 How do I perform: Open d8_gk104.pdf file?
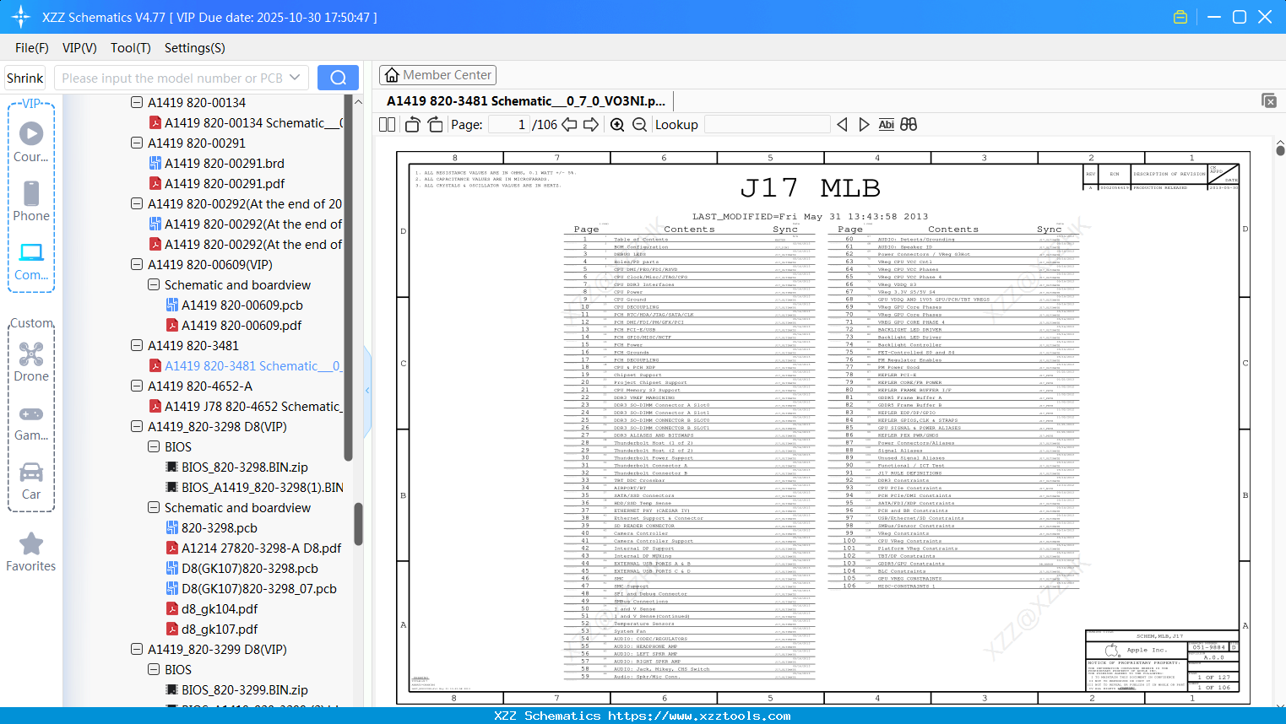pyautogui.click(x=220, y=608)
